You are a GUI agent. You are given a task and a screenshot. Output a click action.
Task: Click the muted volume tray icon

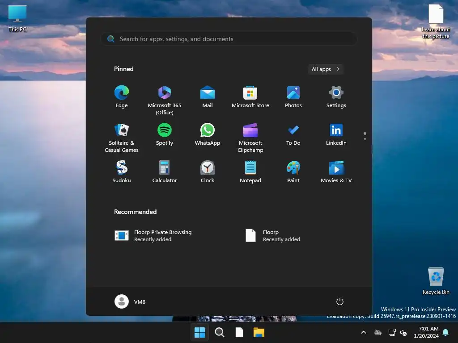coord(404,332)
